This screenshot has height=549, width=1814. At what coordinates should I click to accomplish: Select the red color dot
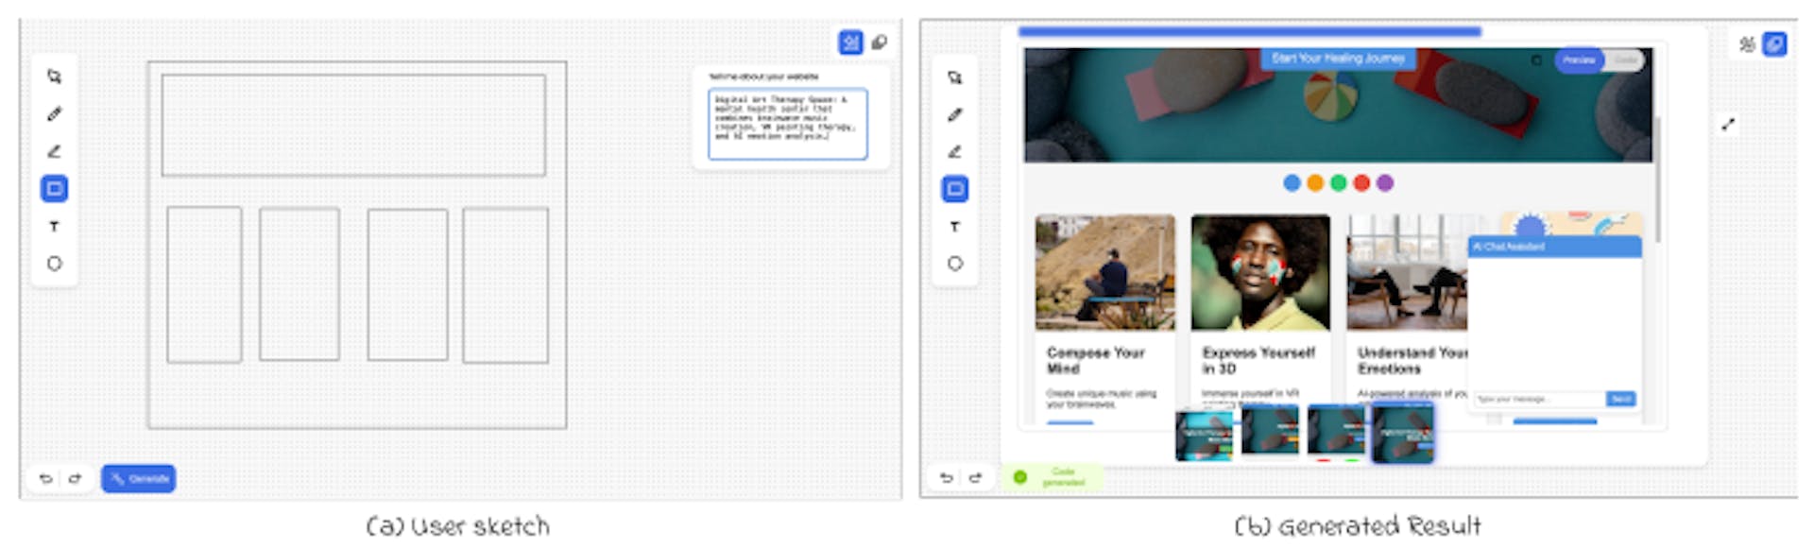(1361, 183)
